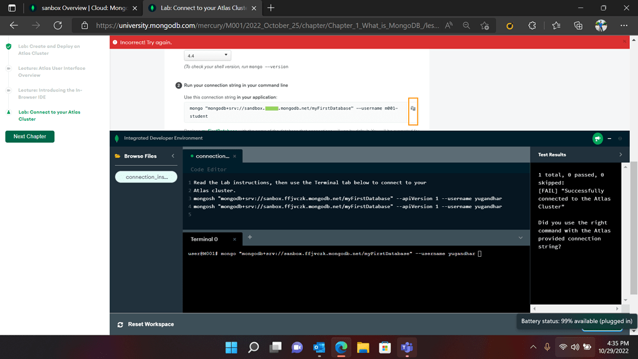
Task: Open Microsoft Teams from the taskbar
Action: (407, 347)
